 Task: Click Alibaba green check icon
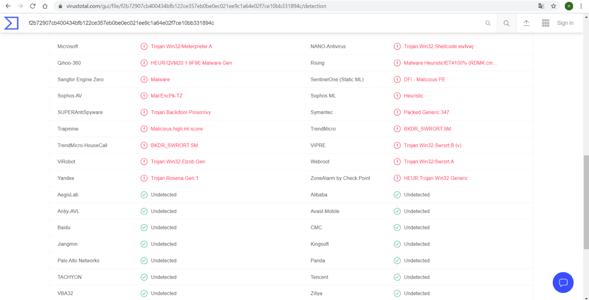[397, 195]
